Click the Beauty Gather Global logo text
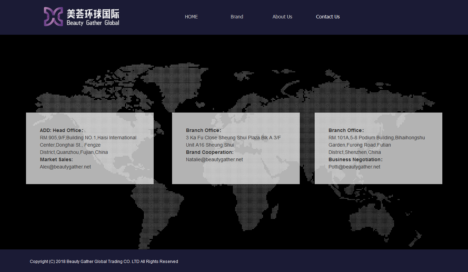Screen dimensions: 468x272 93,23
